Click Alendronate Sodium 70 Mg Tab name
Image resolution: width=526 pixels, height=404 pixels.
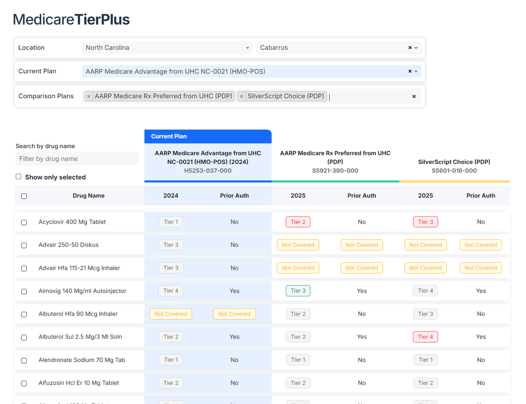pyautogui.click(x=82, y=360)
